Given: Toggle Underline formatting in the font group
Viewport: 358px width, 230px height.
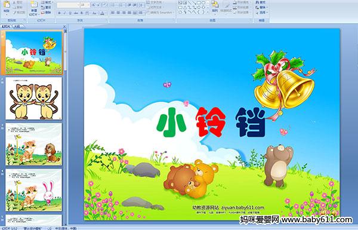Looking at the screenshot, I should pyautogui.click(x=70, y=13).
